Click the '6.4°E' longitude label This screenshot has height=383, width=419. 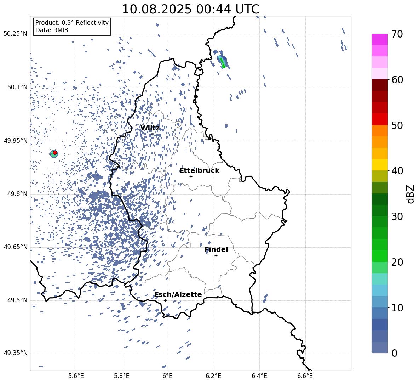259,376
